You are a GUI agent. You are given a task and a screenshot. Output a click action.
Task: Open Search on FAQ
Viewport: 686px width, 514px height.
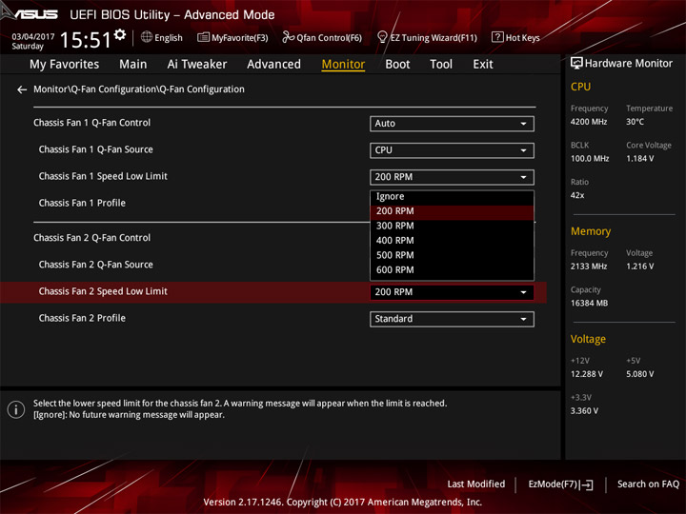click(648, 484)
